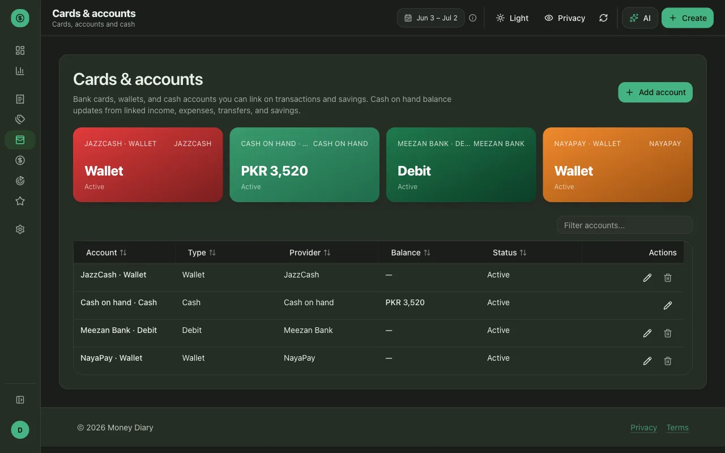Select the orange NayaPay Wallet card
The height and width of the screenshot is (453, 725).
click(x=617, y=165)
